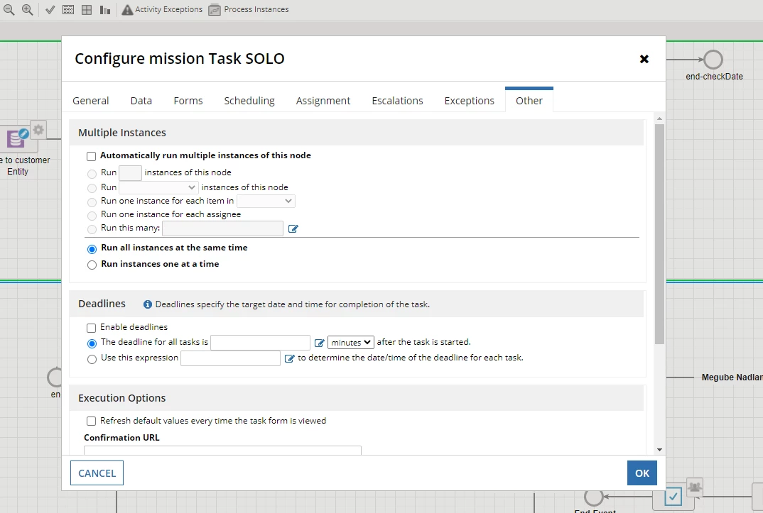Go to the Assignment tab
The width and height of the screenshot is (763, 513).
pos(323,101)
